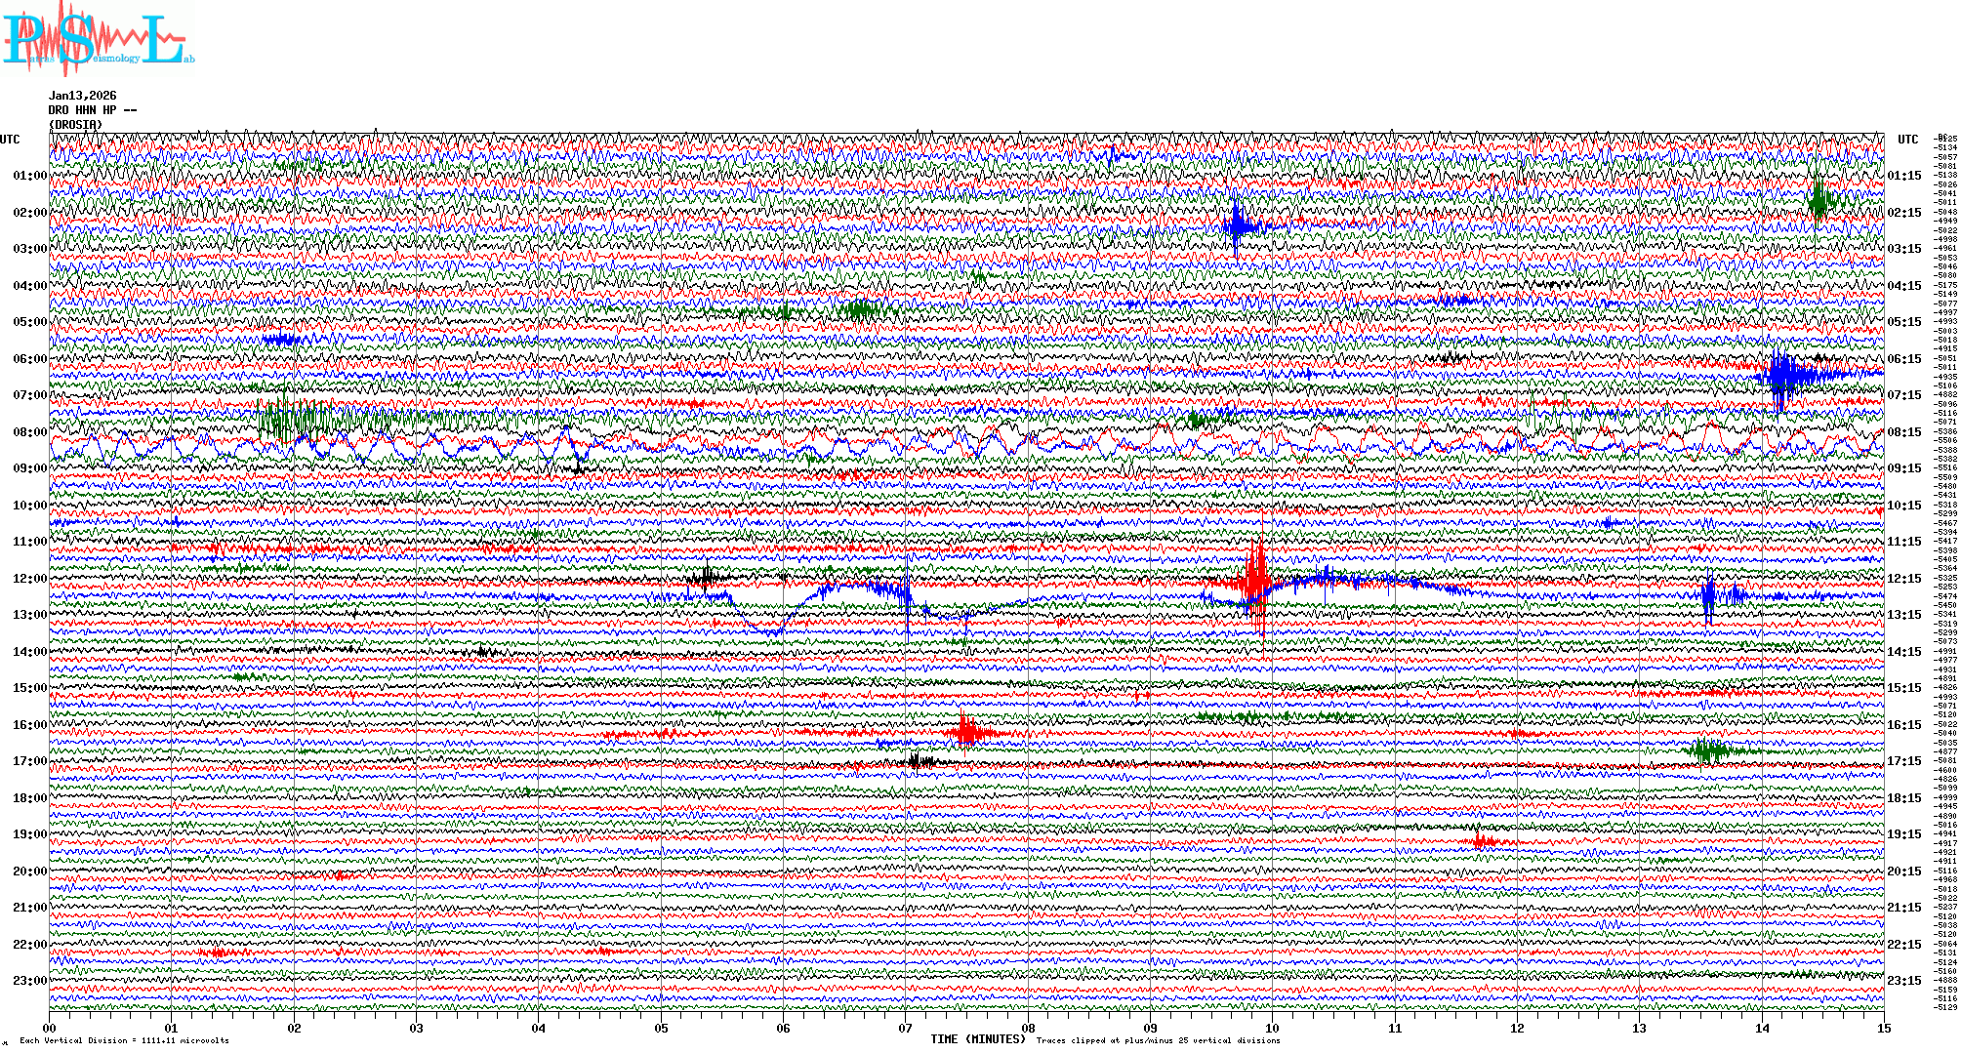
Task: Click the small red event on the 19:00 trace
Action: pos(1484,841)
